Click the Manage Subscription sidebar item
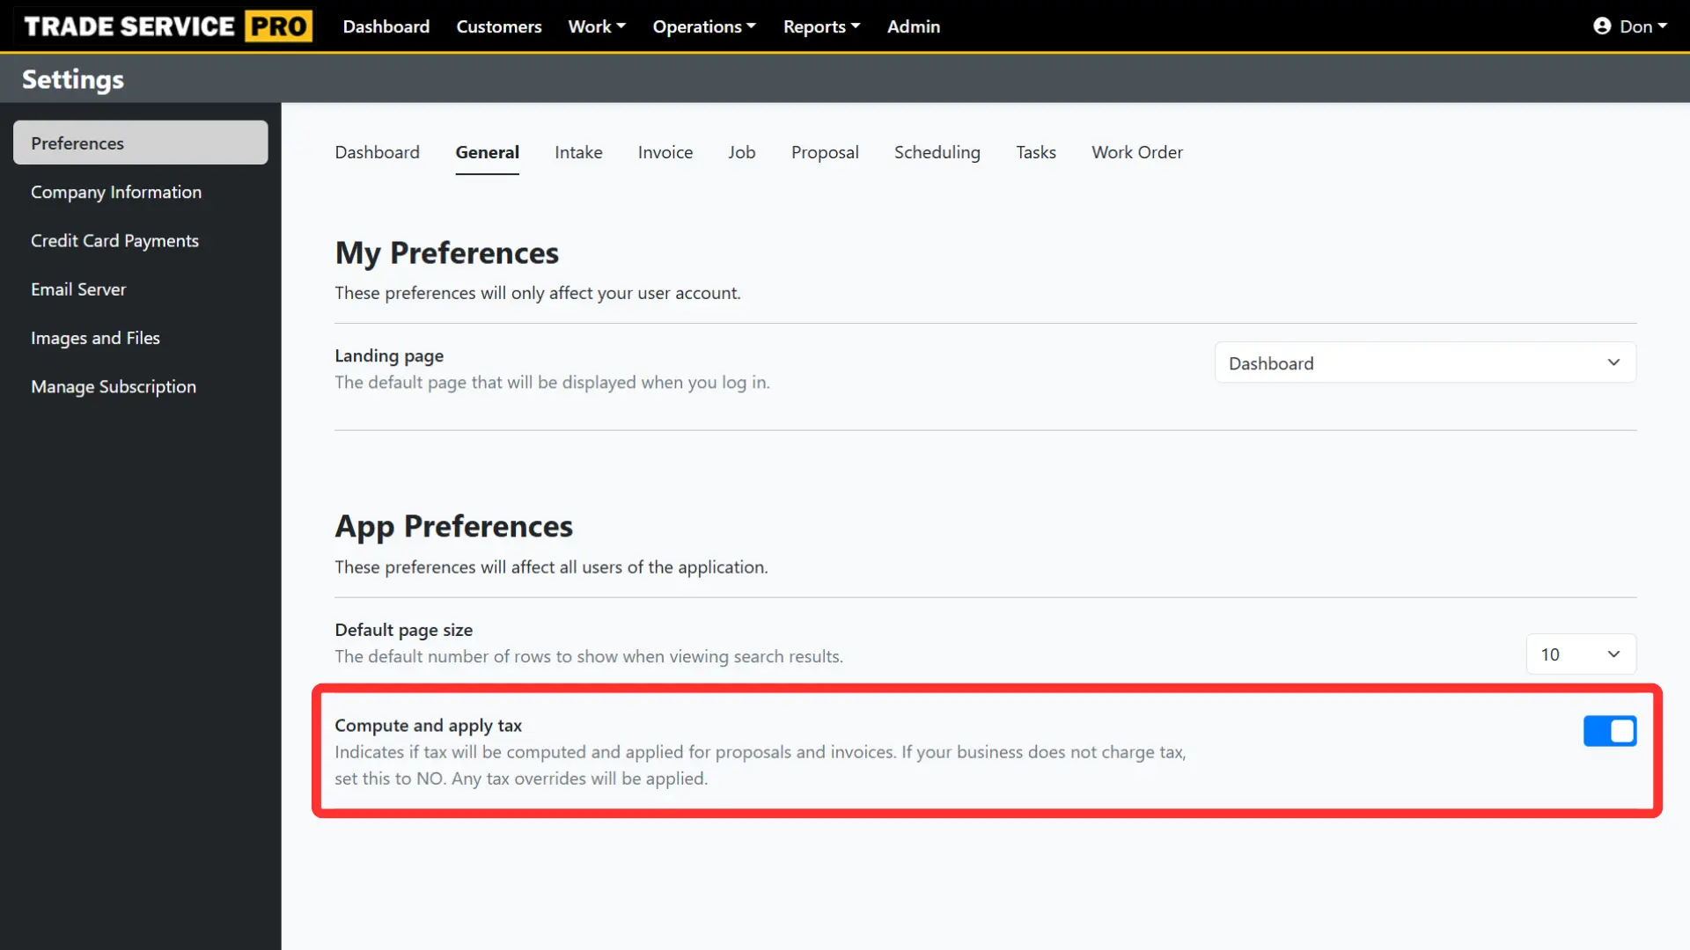1690x950 pixels. (114, 385)
